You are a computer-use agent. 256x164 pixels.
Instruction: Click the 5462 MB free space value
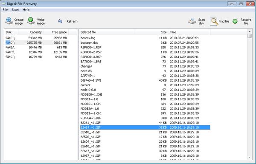(x=61, y=57)
